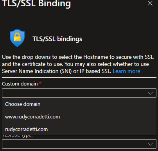
Task: Collapse the Custom domain list via its chevron
Action: (150, 93)
